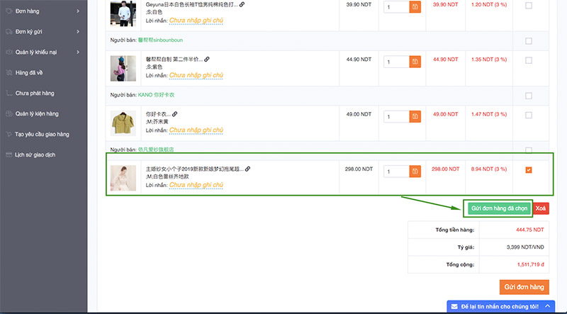Add note for the 馨帮帮自制 item
The image size is (567, 314).
click(196, 75)
